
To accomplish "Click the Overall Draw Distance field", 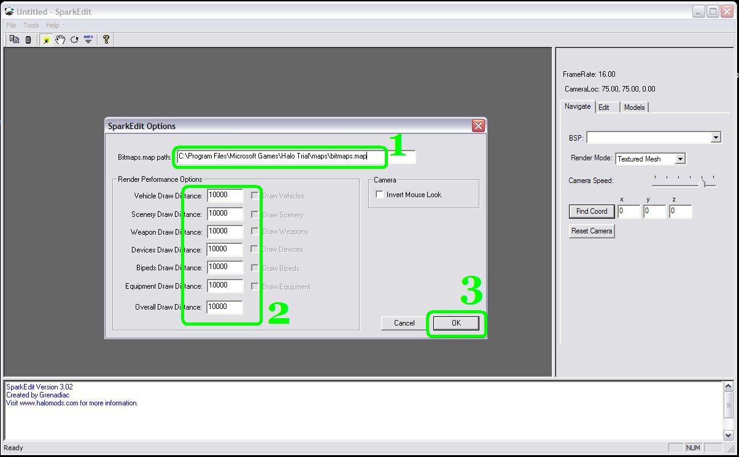I will 225,307.
